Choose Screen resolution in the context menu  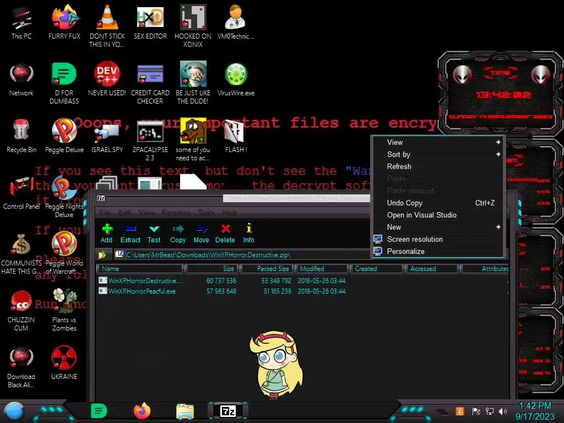pos(438,239)
